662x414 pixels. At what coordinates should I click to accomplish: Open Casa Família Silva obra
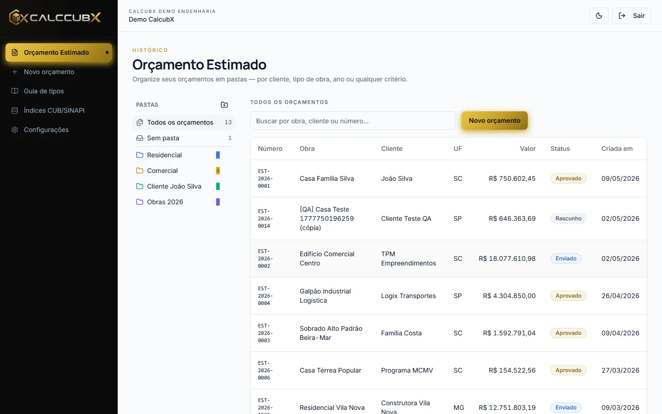327,178
